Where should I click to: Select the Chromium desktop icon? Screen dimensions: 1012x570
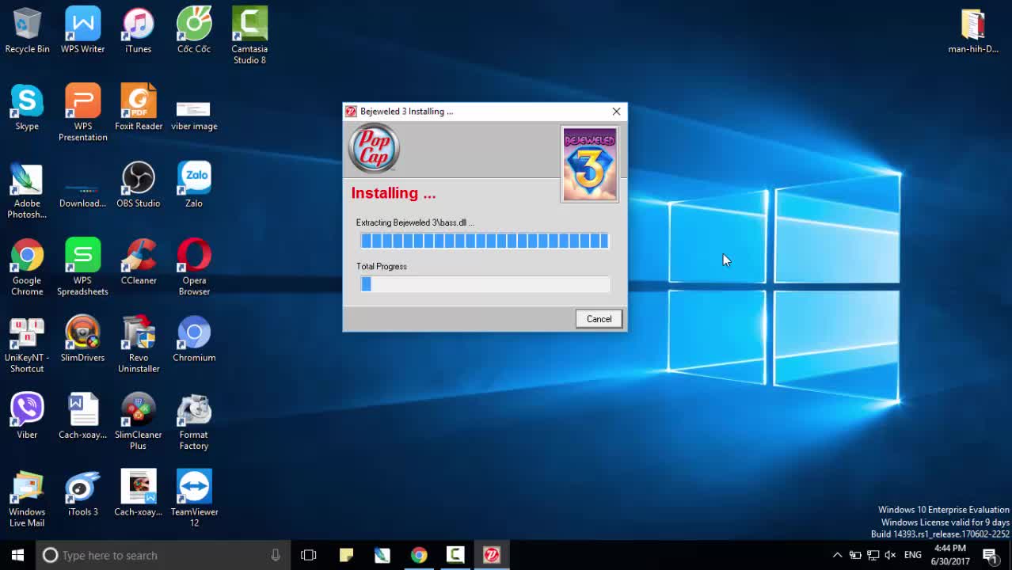pyautogui.click(x=194, y=340)
